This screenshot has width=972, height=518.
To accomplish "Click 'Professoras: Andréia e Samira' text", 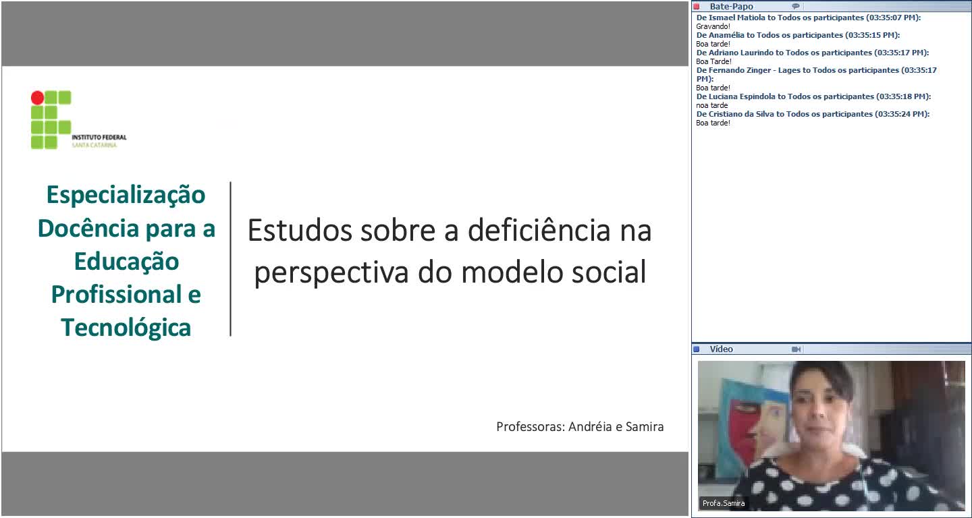I will point(580,426).
